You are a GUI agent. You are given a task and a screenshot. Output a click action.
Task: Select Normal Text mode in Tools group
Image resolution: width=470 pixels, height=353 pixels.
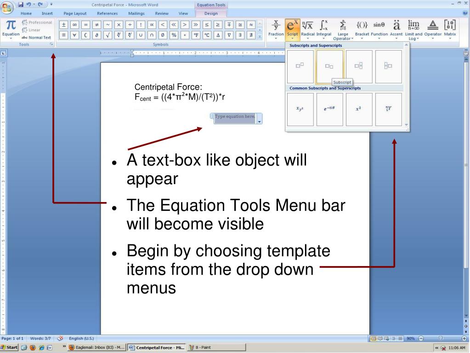(36, 38)
